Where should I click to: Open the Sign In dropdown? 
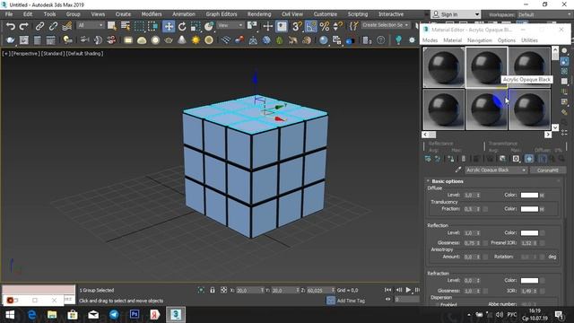456,14
